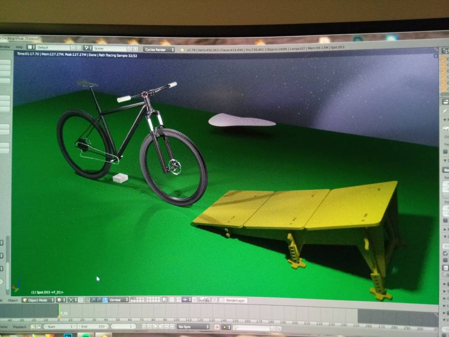Open the Object Mode dropdown

[x=38, y=300]
